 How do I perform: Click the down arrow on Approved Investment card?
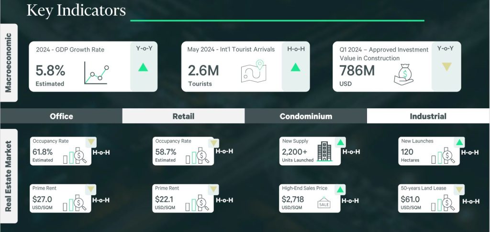[x=446, y=67]
